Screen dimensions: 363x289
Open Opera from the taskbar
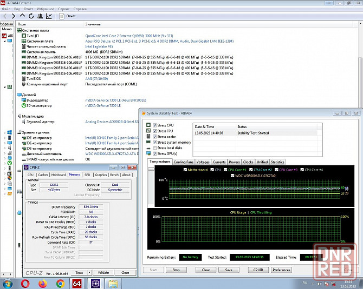tap(25, 284)
